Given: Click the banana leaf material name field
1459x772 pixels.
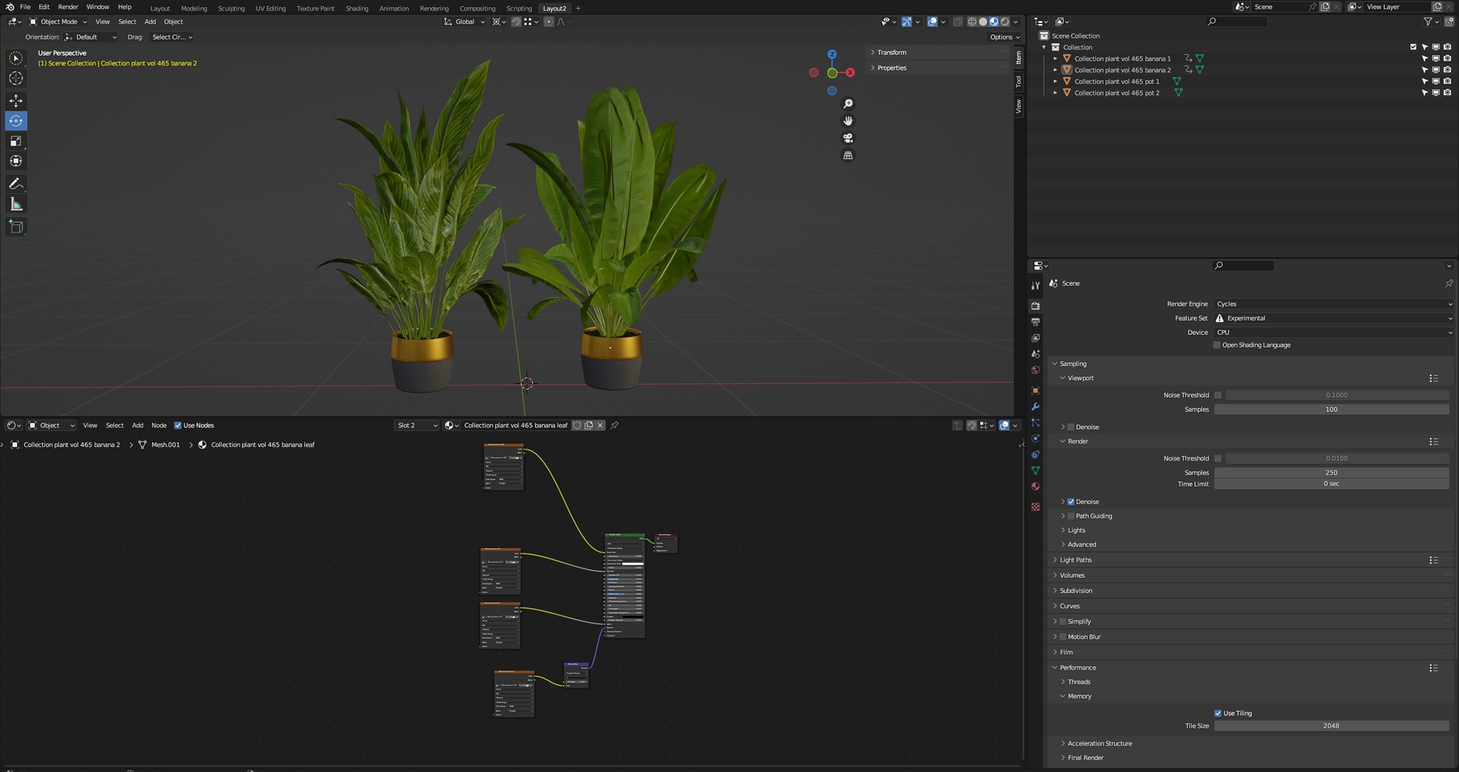Looking at the screenshot, I should click(515, 425).
